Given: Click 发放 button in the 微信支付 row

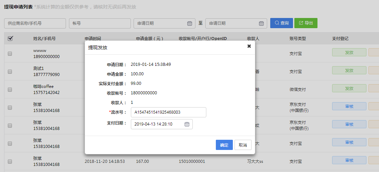Looking at the screenshot, I should click(349, 88).
